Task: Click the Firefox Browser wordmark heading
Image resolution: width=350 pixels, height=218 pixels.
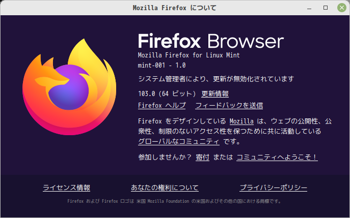Action: click(211, 41)
